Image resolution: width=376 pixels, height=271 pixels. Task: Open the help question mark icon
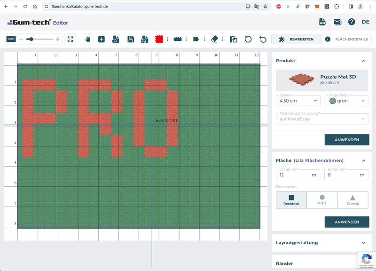coord(351,22)
